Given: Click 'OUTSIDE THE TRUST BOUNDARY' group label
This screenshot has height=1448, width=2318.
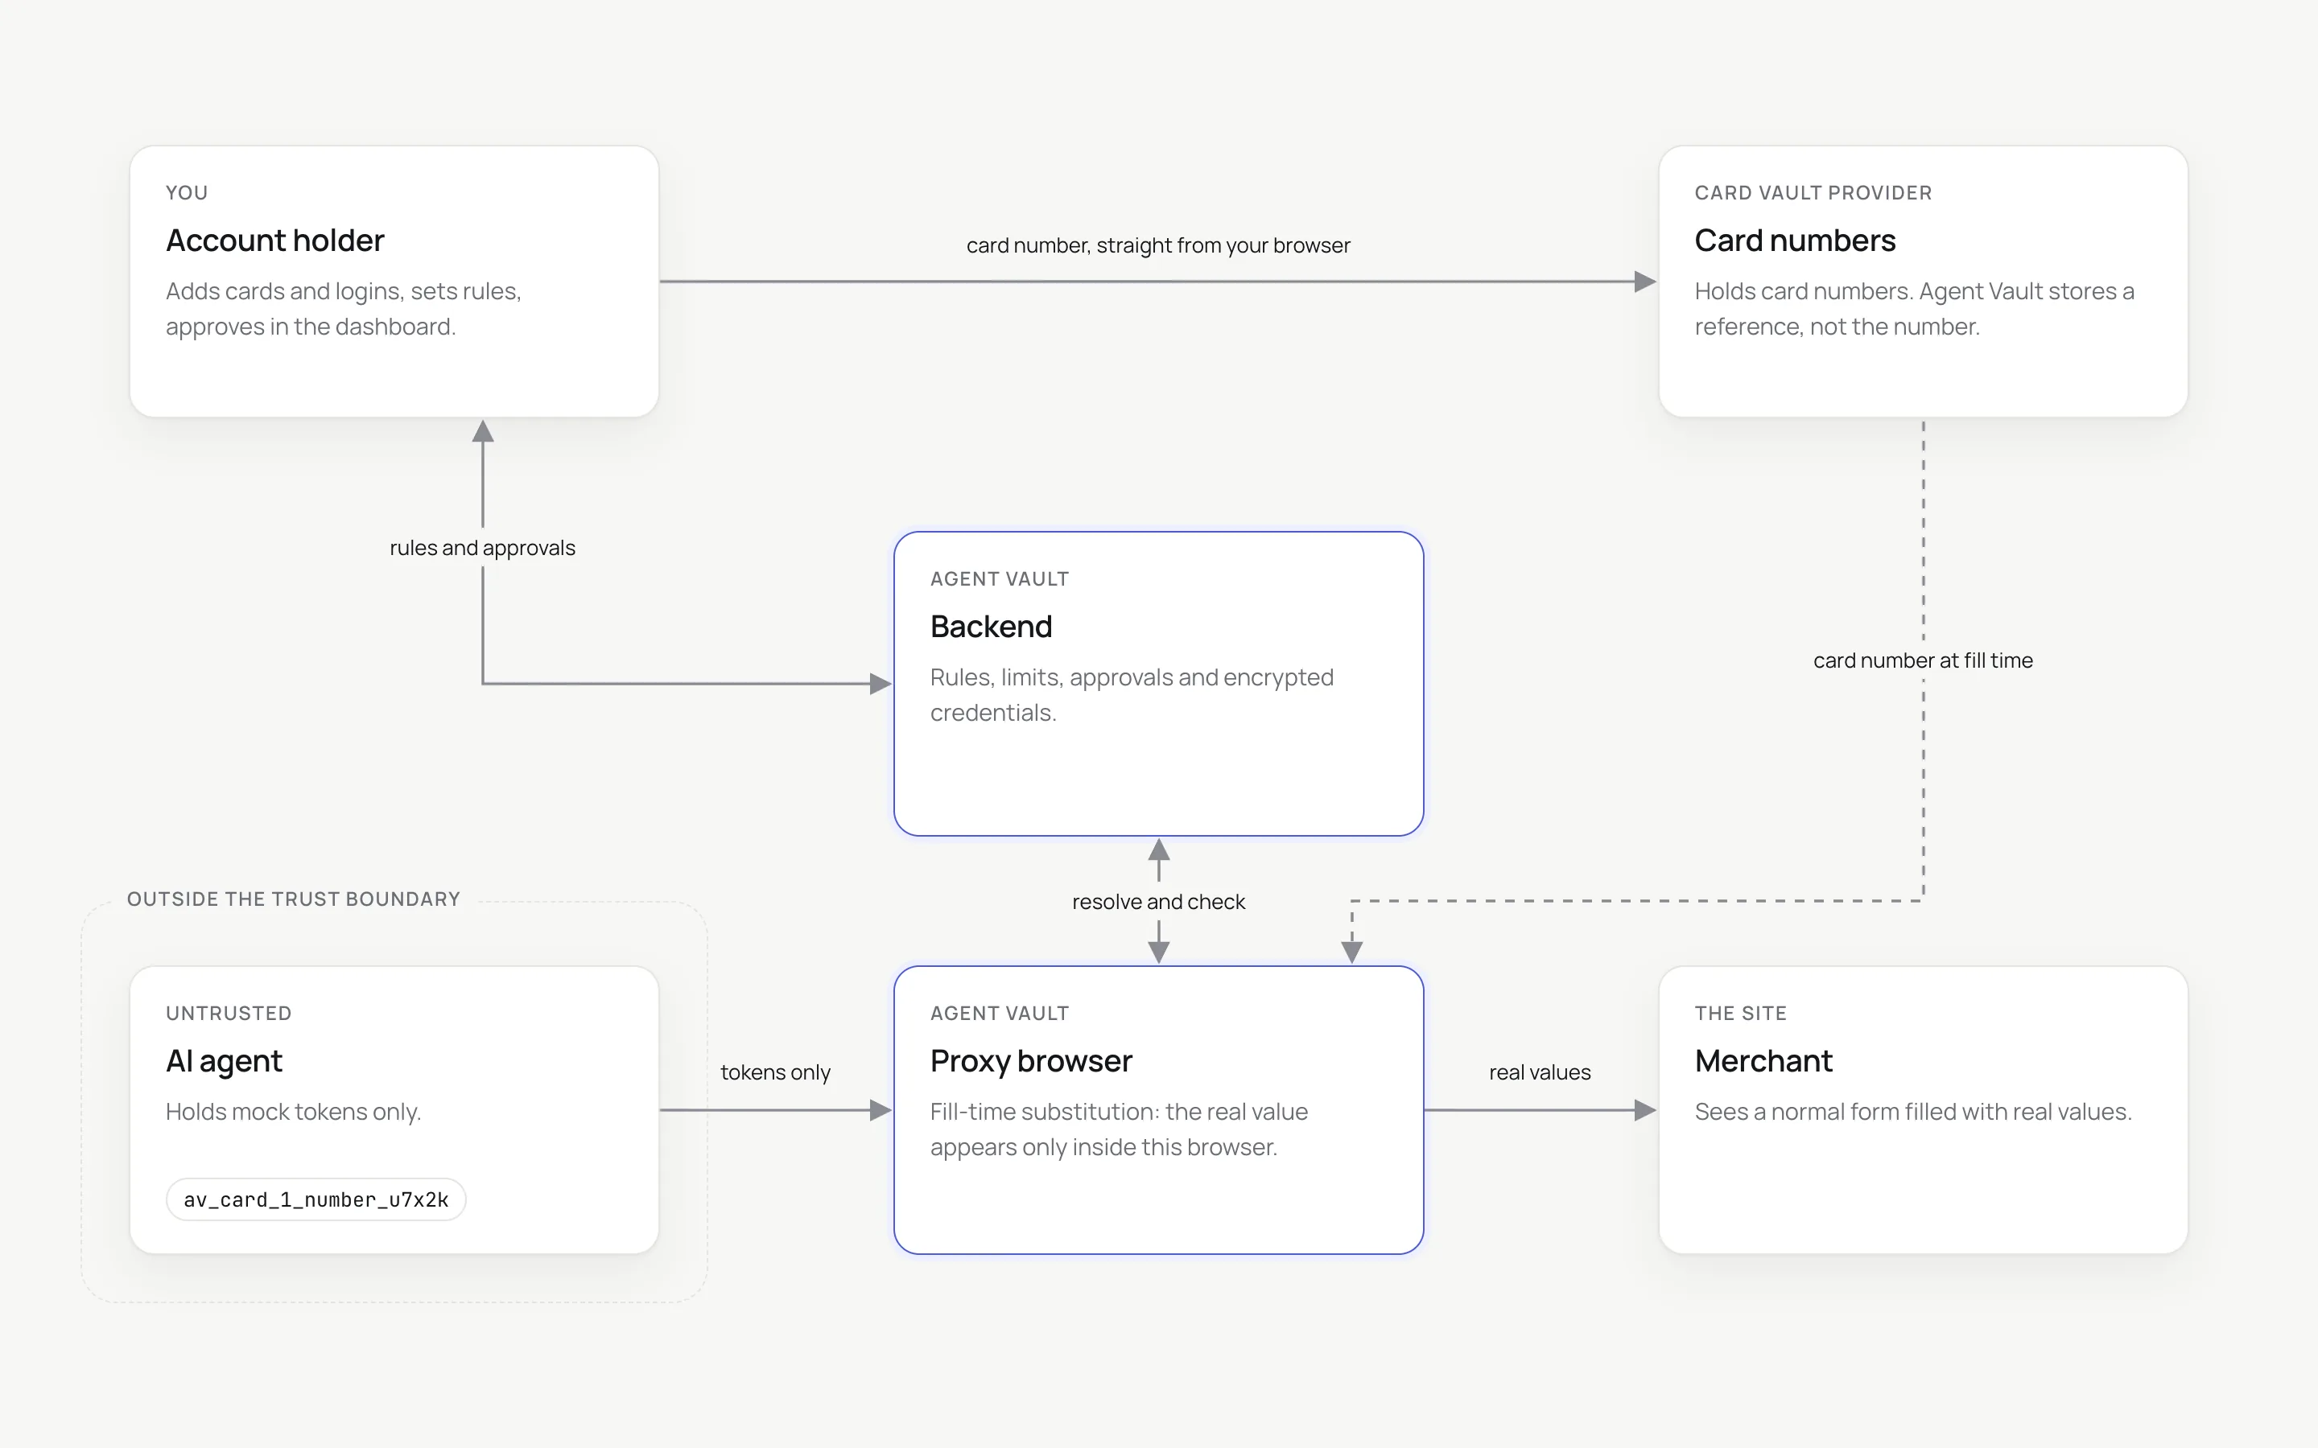Looking at the screenshot, I should pyautogui.click(x=293, y=899).
